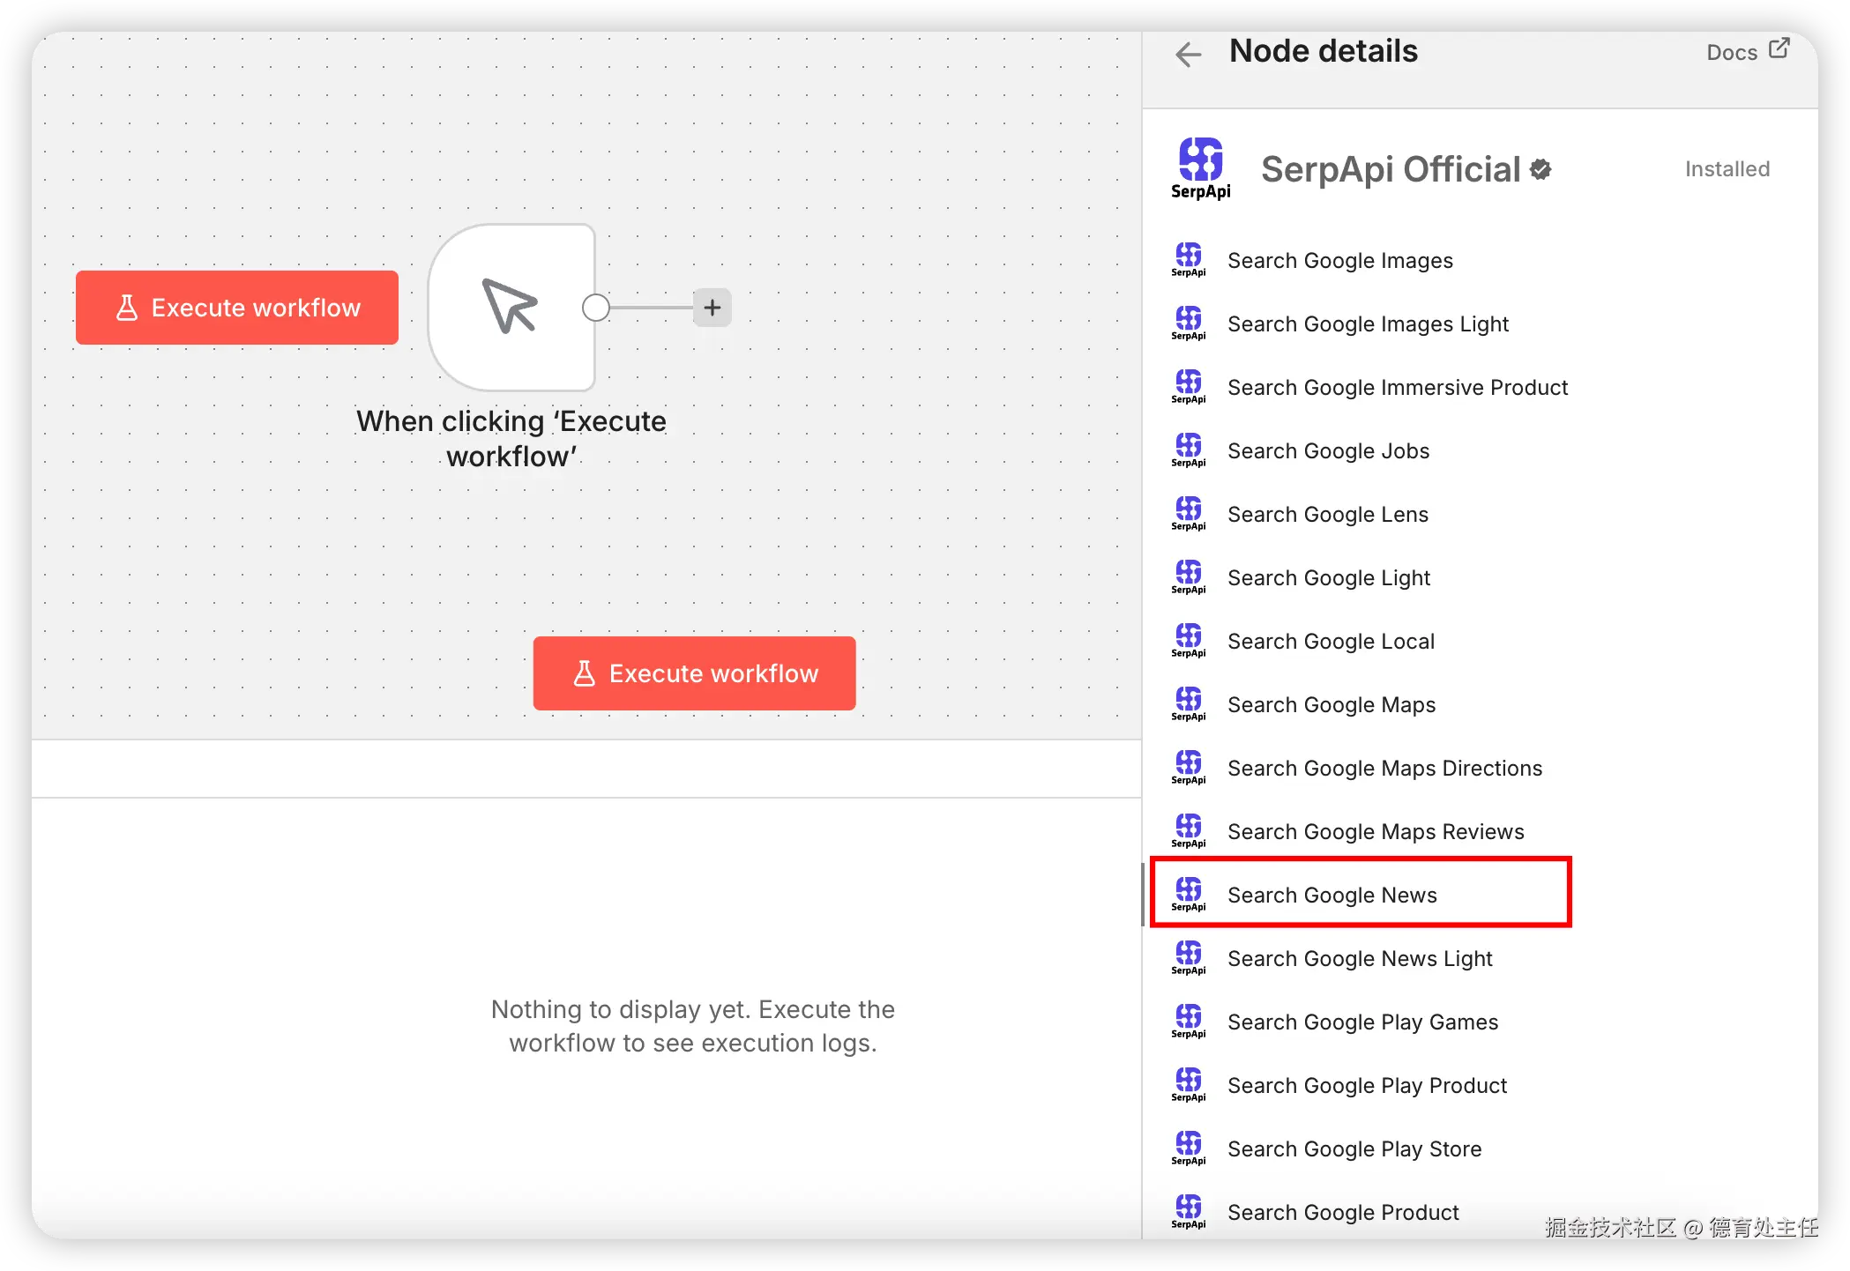Select Search Google Maps Directions
The width and height of the screenshot is (1850, 1271).
(1384, 768)
